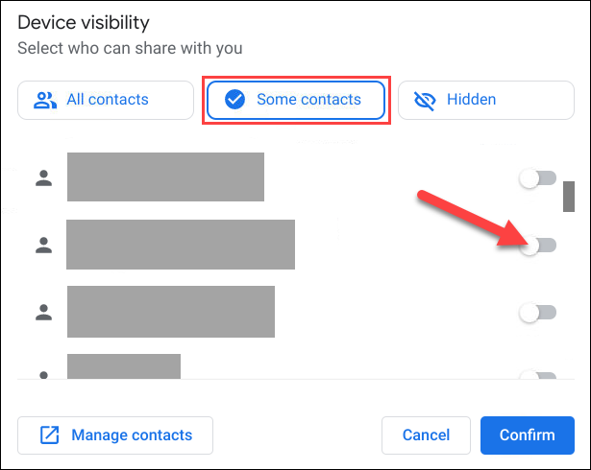Image resolution: width=591 pixels, height=470 pixels.
Task: Click the third contact's person icon
Action: 43,312
